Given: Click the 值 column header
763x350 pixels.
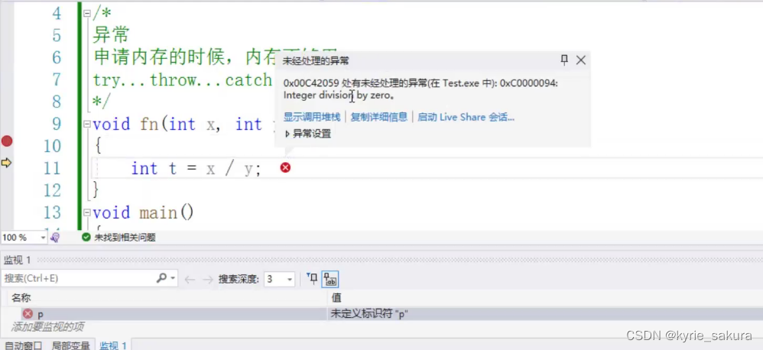Looking at the screenshot, I should [336, 297].
